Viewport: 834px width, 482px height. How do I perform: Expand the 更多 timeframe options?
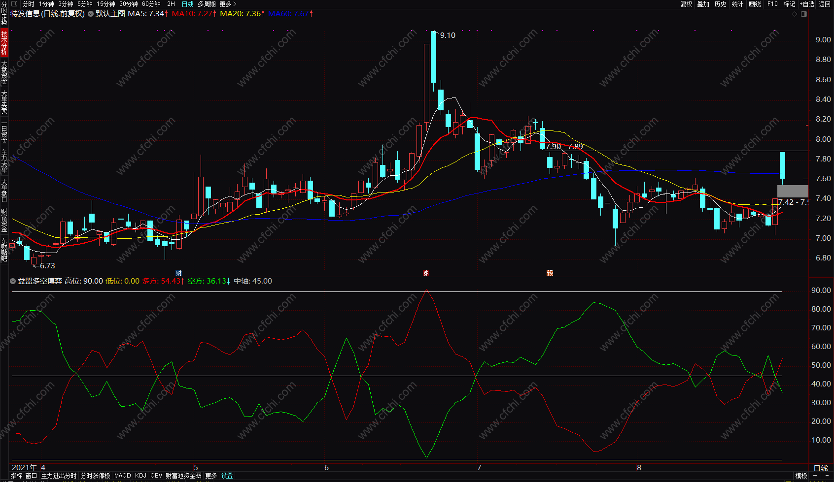(x=228, y=4)
